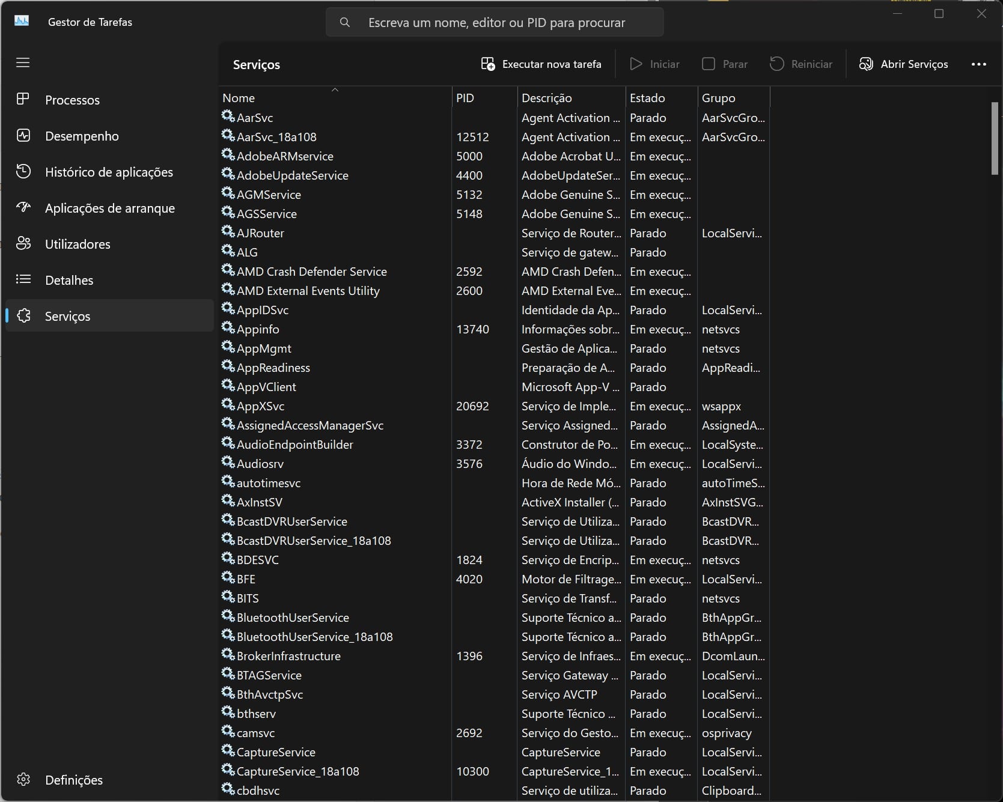Image resolution: width=1003 pixels, height=802 pixels.
Task: Open Histórico de aplicações icon
Action: click(23, 172)
